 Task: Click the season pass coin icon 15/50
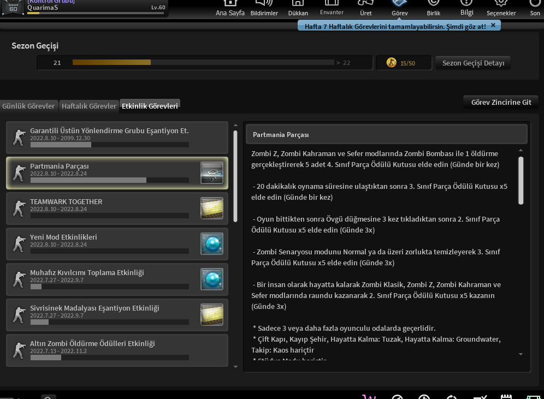pyautogui.click(x=392, y=63)
